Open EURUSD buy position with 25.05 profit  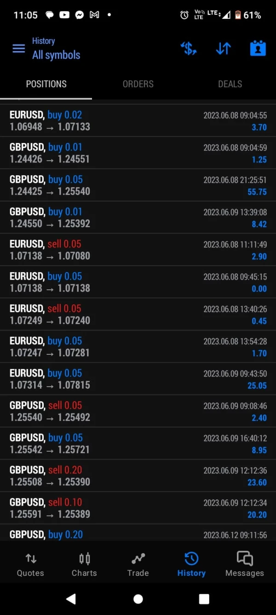click(x=138, y=379)
